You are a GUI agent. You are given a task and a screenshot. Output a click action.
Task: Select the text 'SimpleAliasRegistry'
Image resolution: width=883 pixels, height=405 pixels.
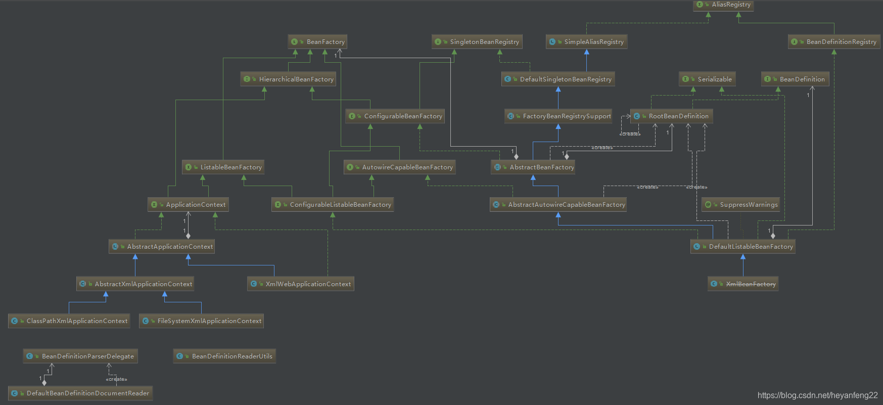point(594,42)
